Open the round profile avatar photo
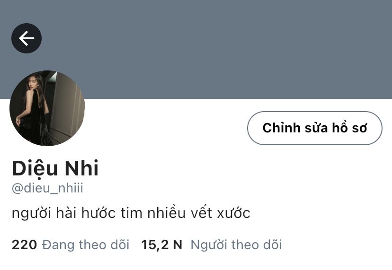 pos(47,108)
